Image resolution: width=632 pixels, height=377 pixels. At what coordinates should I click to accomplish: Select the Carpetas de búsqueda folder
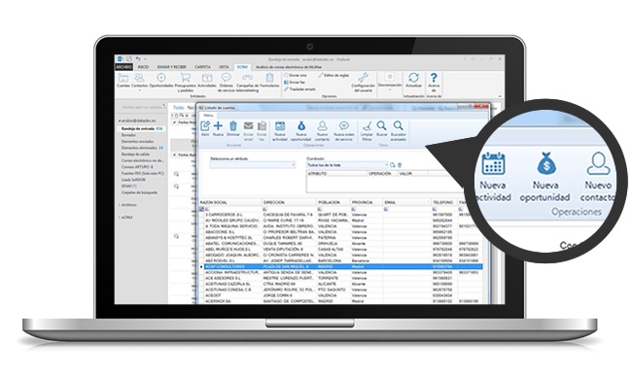[139, 192]
